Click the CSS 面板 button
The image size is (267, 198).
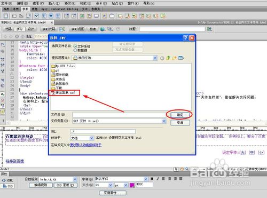pos(66,185)
